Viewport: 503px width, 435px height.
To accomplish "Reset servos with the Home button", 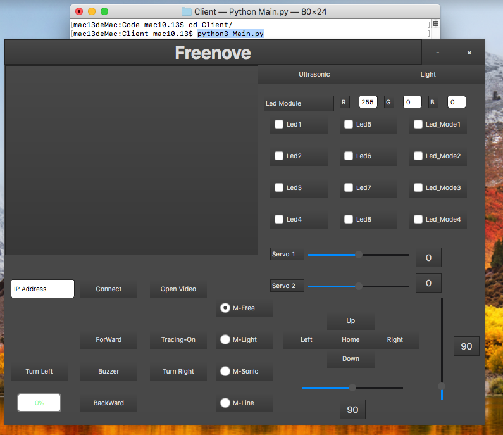I will (351, 339).
